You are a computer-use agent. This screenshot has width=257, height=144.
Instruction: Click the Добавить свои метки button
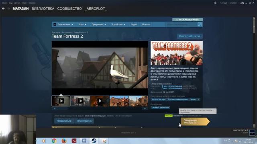click(160, 108)
